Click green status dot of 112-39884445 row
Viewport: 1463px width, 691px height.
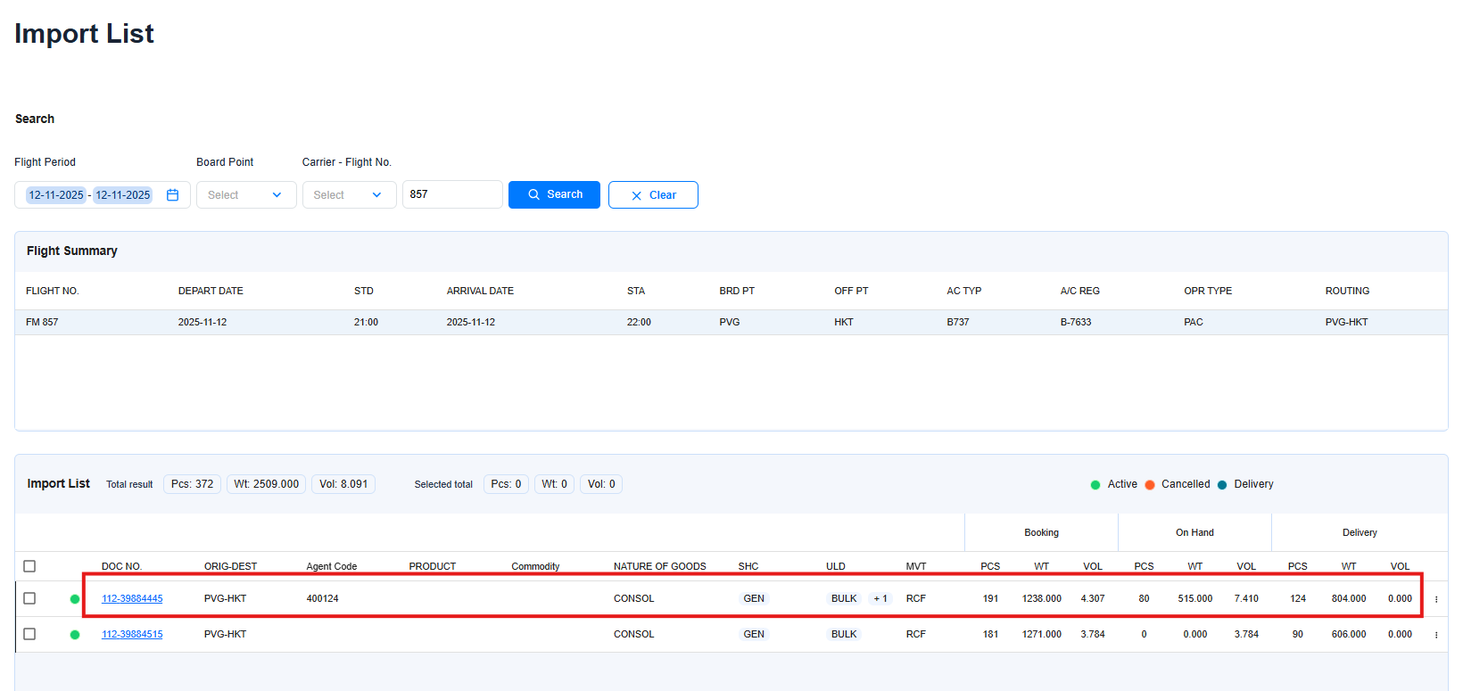coord(75,599)
